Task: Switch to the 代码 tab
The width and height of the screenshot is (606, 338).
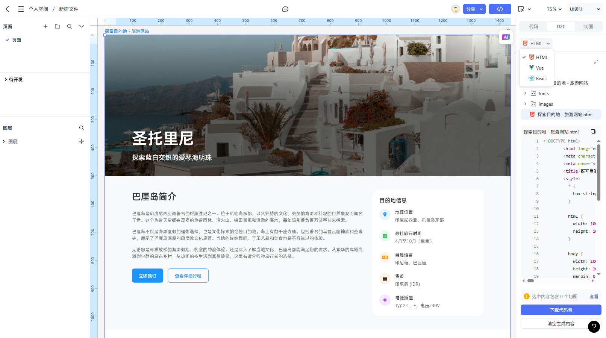Action: [533, 26]
